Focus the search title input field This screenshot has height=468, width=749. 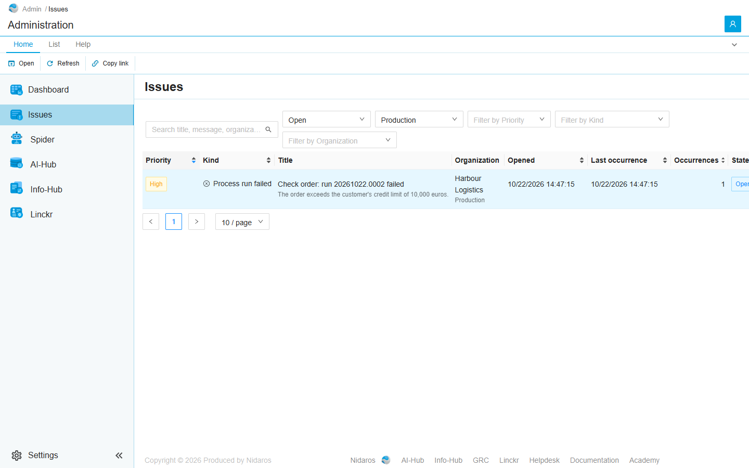(206, 129)
